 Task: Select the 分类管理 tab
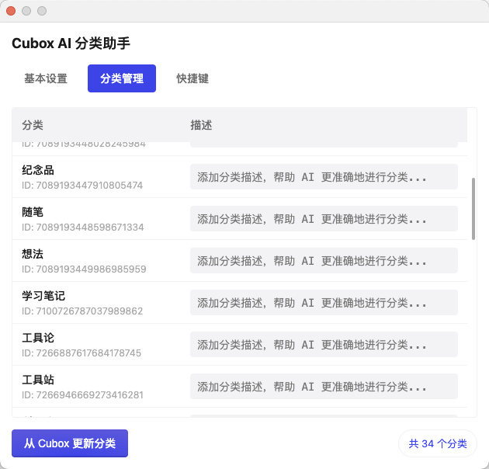pos(122,78)
